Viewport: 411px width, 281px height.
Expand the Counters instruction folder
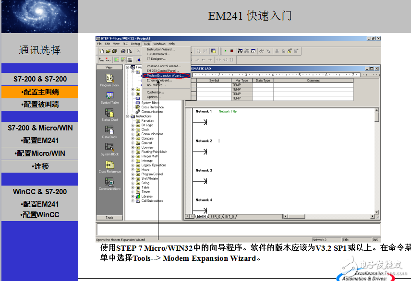point(133,147)
